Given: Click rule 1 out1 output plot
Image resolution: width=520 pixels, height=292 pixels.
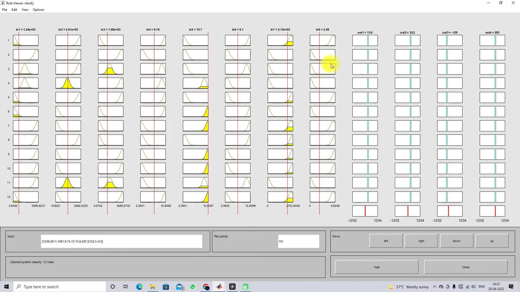Looking at the screenshot, I should 365,41.
